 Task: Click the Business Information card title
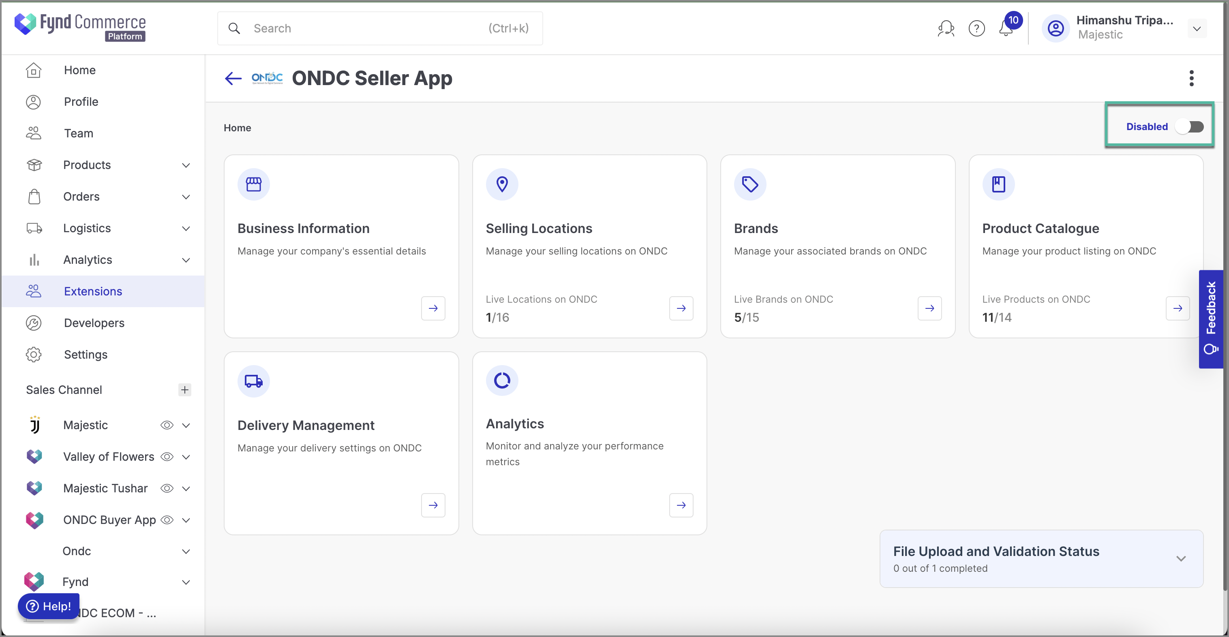(304, 229)
